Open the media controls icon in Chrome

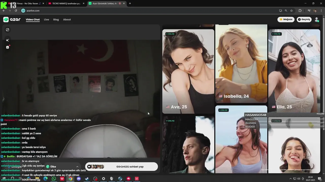click(x=309, y=11)
